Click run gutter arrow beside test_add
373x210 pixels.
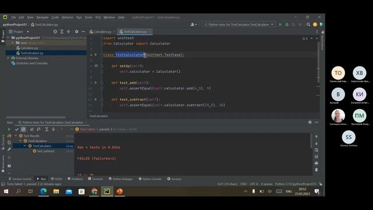click(x=96, y=83)
